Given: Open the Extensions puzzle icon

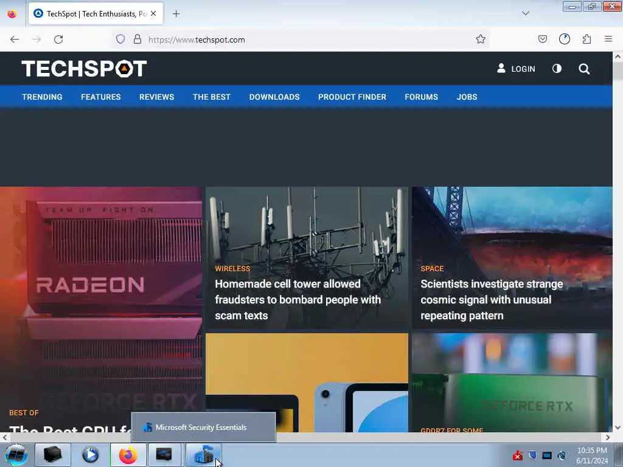Looking at the screenshot, I should tap(586, 39).
